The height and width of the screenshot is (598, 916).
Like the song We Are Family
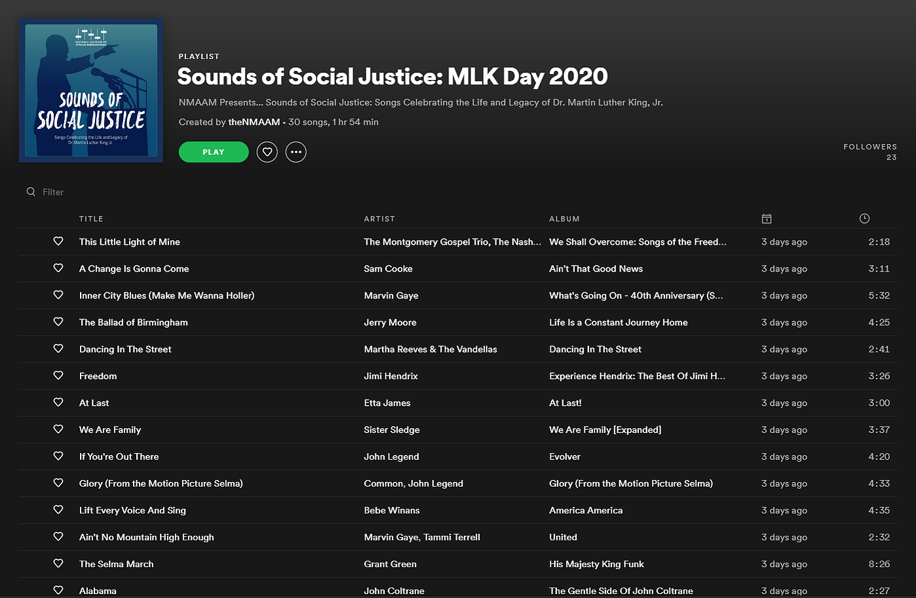(x=58, y=429)
